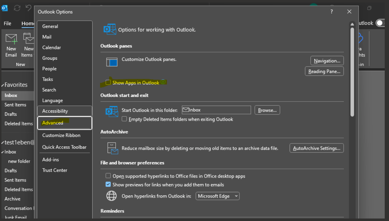This screenshot has height=221, width=389.
Task: Select the Accessibility options category
Action: [65, 111]
